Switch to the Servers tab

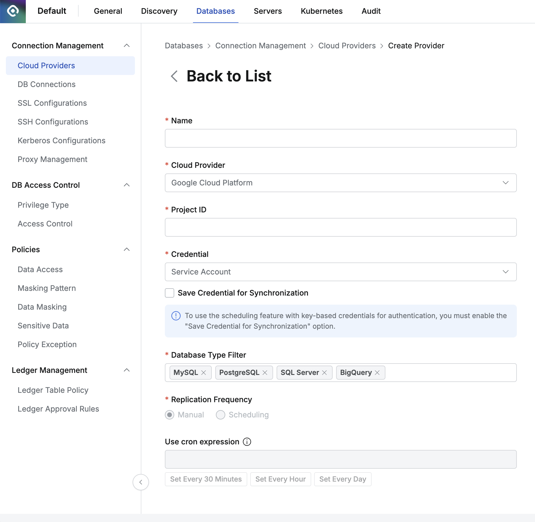267,11
